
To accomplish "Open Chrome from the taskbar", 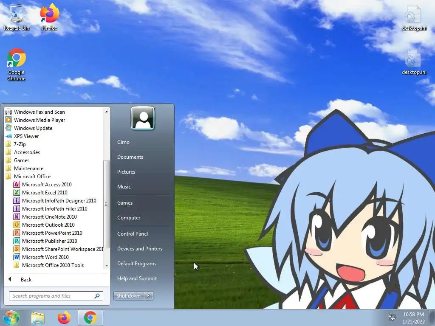I will pyautogui.click(x=90, y=318).
